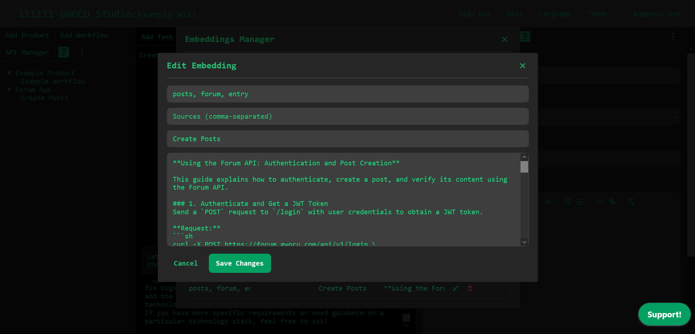The height and width of the screenshot is (334, 695).
Task: Click the 'posts, forum, e' cell in the embeddings row
Action: 219,288
